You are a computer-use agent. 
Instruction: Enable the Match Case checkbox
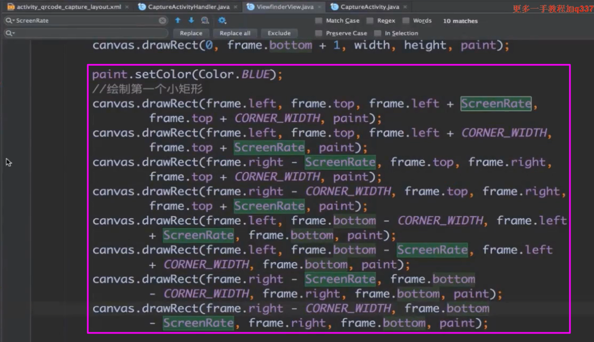319,21
